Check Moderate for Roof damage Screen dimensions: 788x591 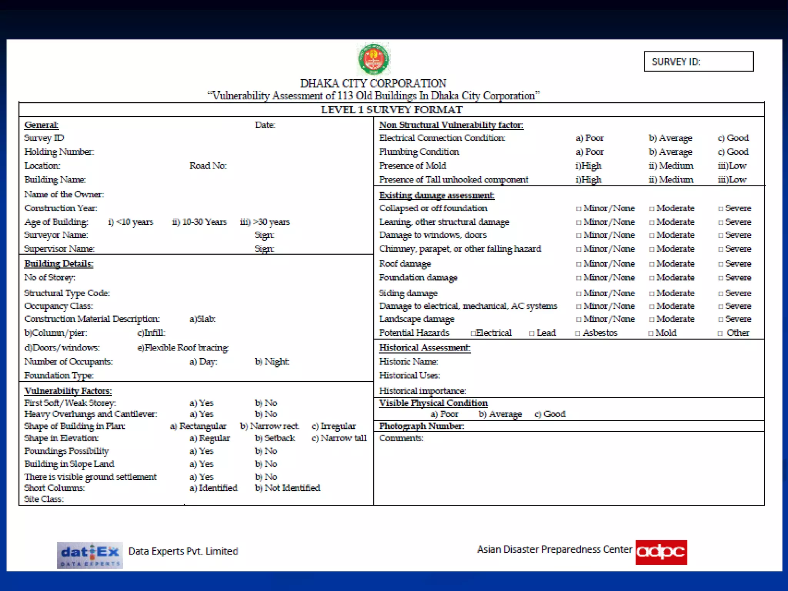[651, 264]
